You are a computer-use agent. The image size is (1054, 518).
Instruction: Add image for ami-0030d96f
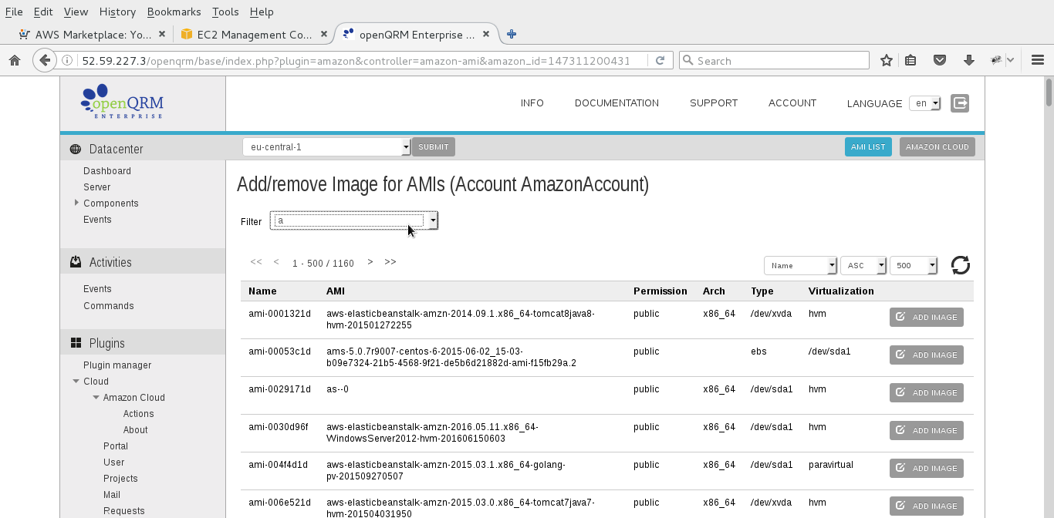pyautogui.click(x=927, y=430)
